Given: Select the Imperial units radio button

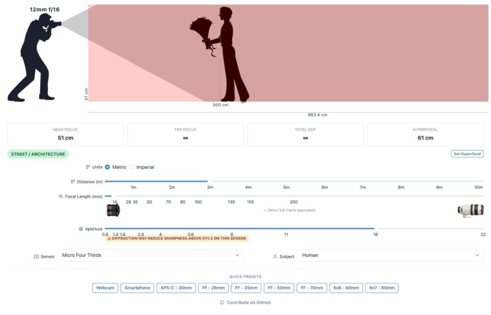Looking at the screenshot, I should coord(132,167).
